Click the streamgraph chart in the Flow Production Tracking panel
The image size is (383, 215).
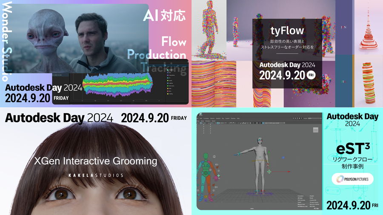(118, 85)
